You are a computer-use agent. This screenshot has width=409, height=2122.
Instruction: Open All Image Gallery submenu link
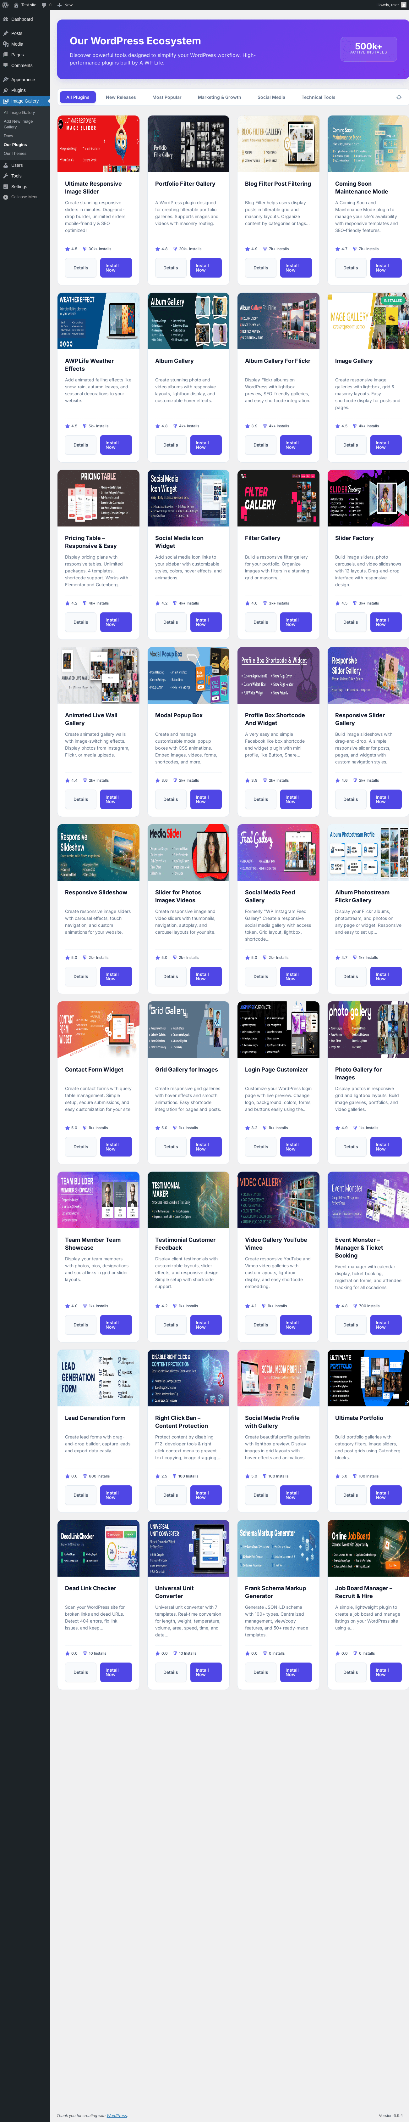click(19, 113)
